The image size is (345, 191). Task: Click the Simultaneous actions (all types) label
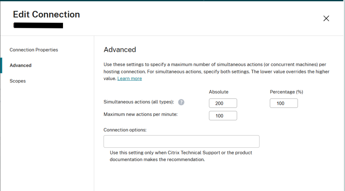click(138, 102)
